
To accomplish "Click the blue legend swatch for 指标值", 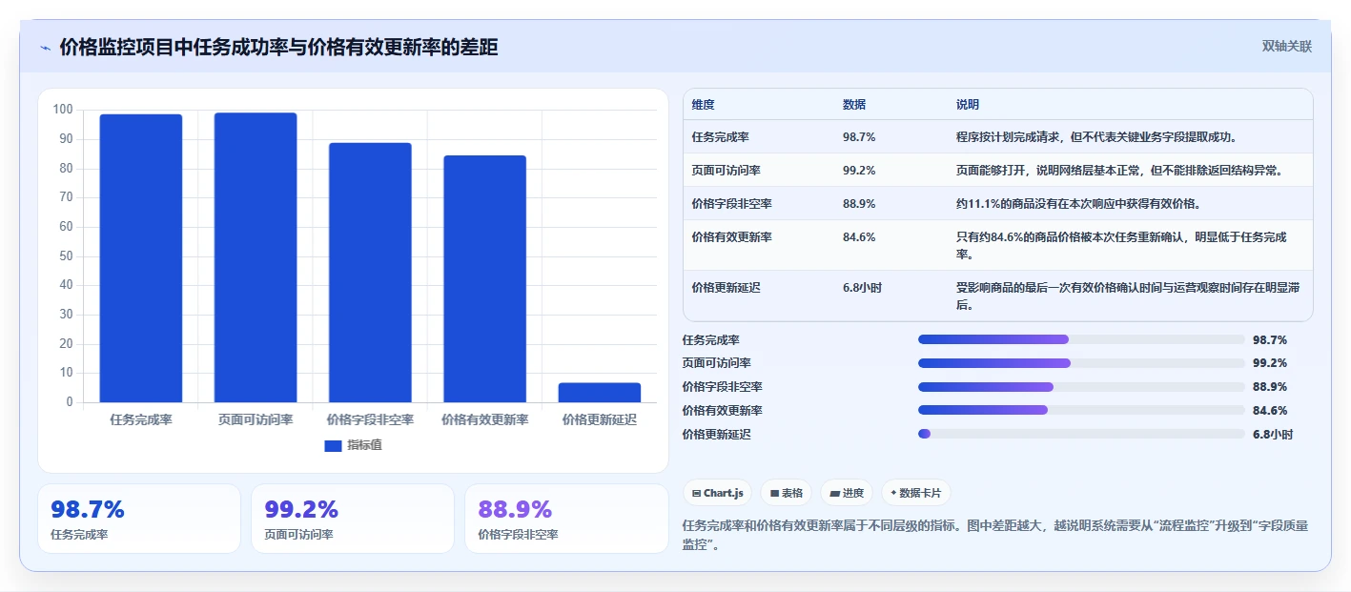I will (333, 445).
